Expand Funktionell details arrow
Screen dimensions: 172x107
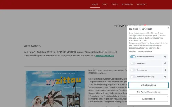coord(165,63)
